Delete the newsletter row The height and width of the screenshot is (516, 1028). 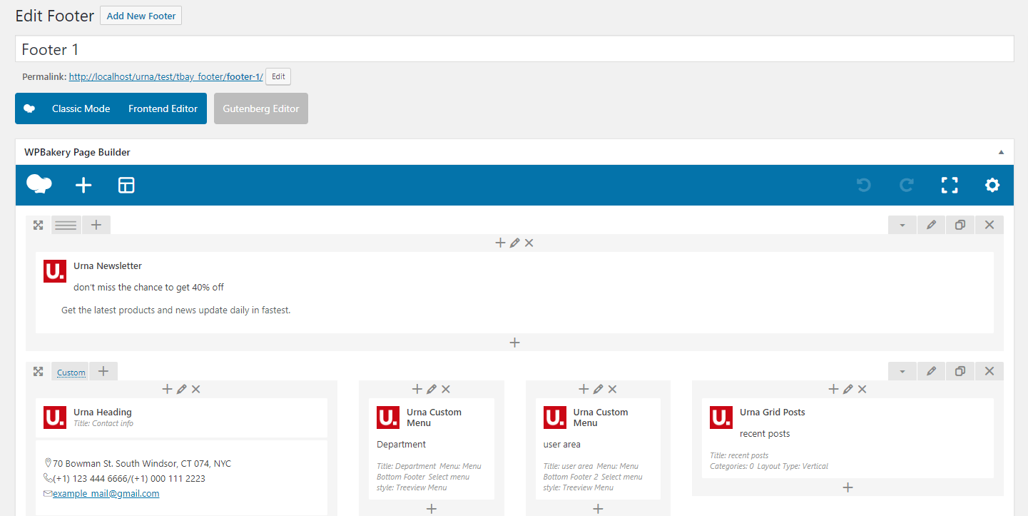989,225
